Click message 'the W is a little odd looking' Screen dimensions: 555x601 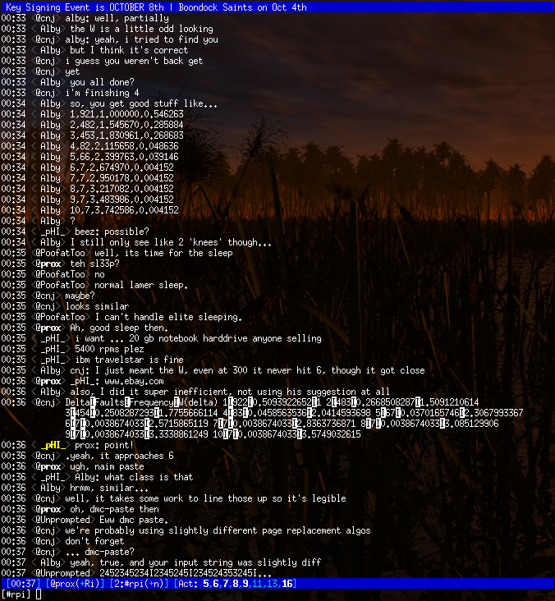(141, 29)
